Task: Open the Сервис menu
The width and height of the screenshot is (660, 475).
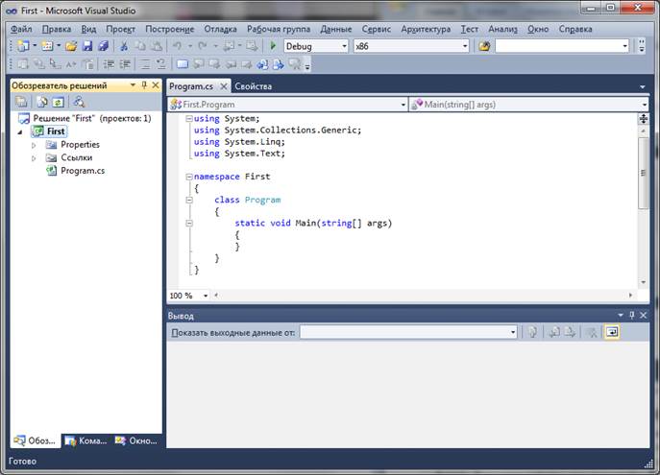Action: click(376, 29)
